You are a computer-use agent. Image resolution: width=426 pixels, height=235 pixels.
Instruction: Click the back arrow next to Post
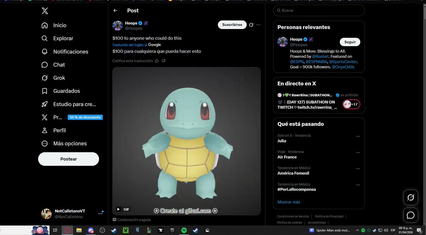point(115,11)
